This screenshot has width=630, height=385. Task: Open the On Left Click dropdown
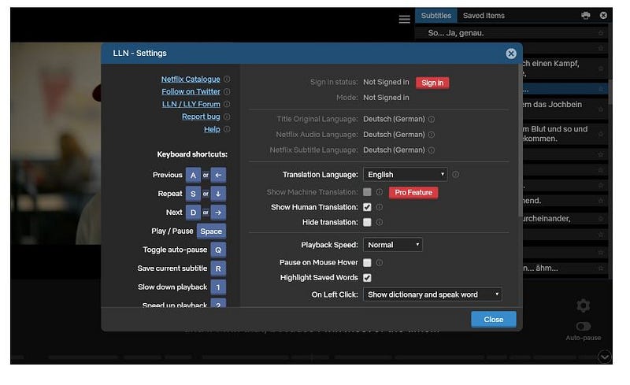click(x=432, y=294)
